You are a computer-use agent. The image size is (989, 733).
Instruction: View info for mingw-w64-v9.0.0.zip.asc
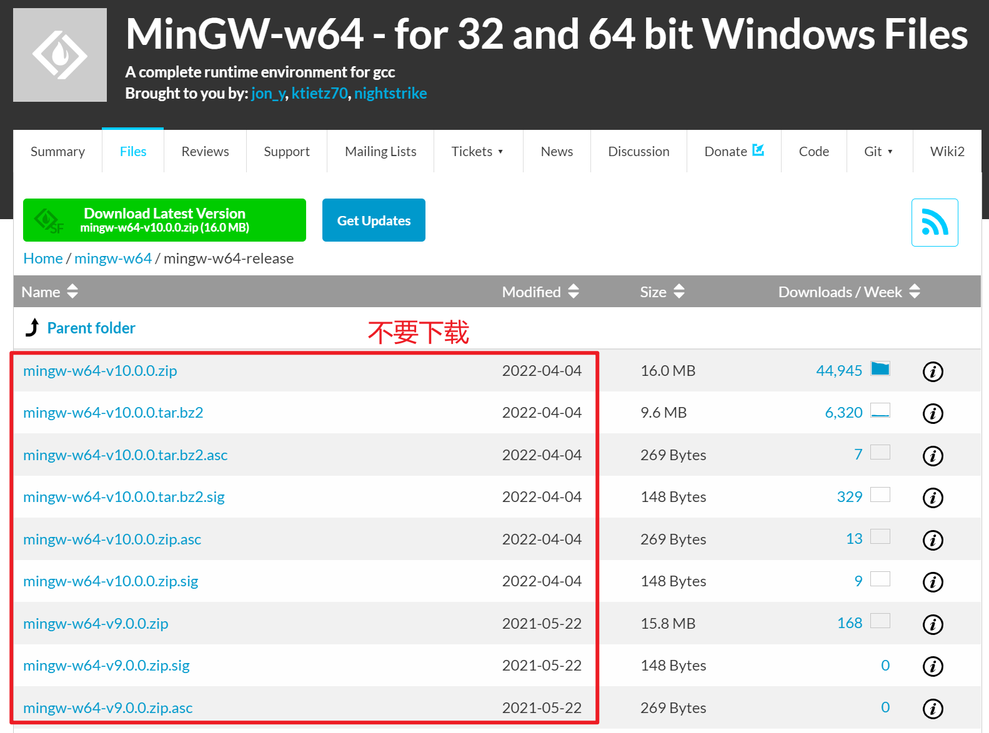point(933,709)
